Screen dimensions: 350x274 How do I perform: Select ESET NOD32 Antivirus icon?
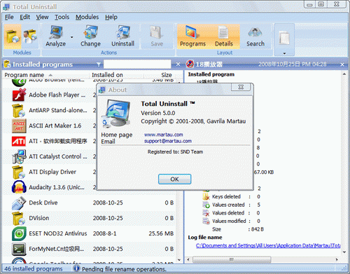pyautogui.click(x=19, y=233)
